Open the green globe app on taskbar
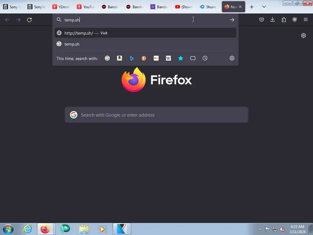The image size is (313, 235). (x=65, y=229)
